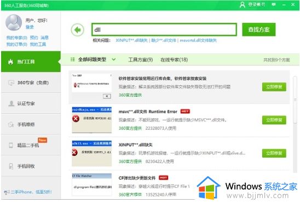Click the monitor icon beside 360专家
The height and width of the screenshot is (203, 300).
pyautogui.click(x=11, y=83)
